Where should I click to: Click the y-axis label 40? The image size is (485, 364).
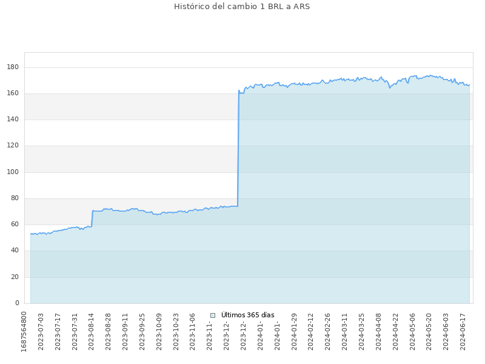[15, 251]
